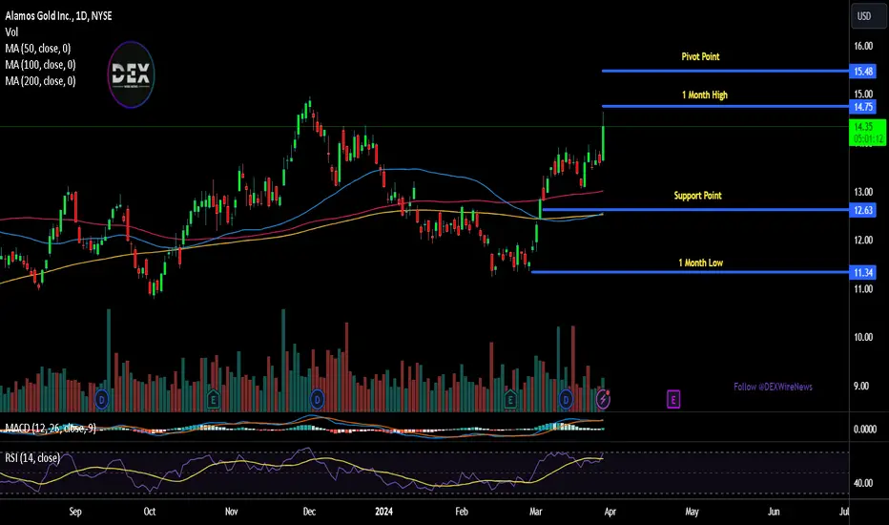Click the Oct label on time axis
This screenshot has height=525, width=889.
click(150, 512)
